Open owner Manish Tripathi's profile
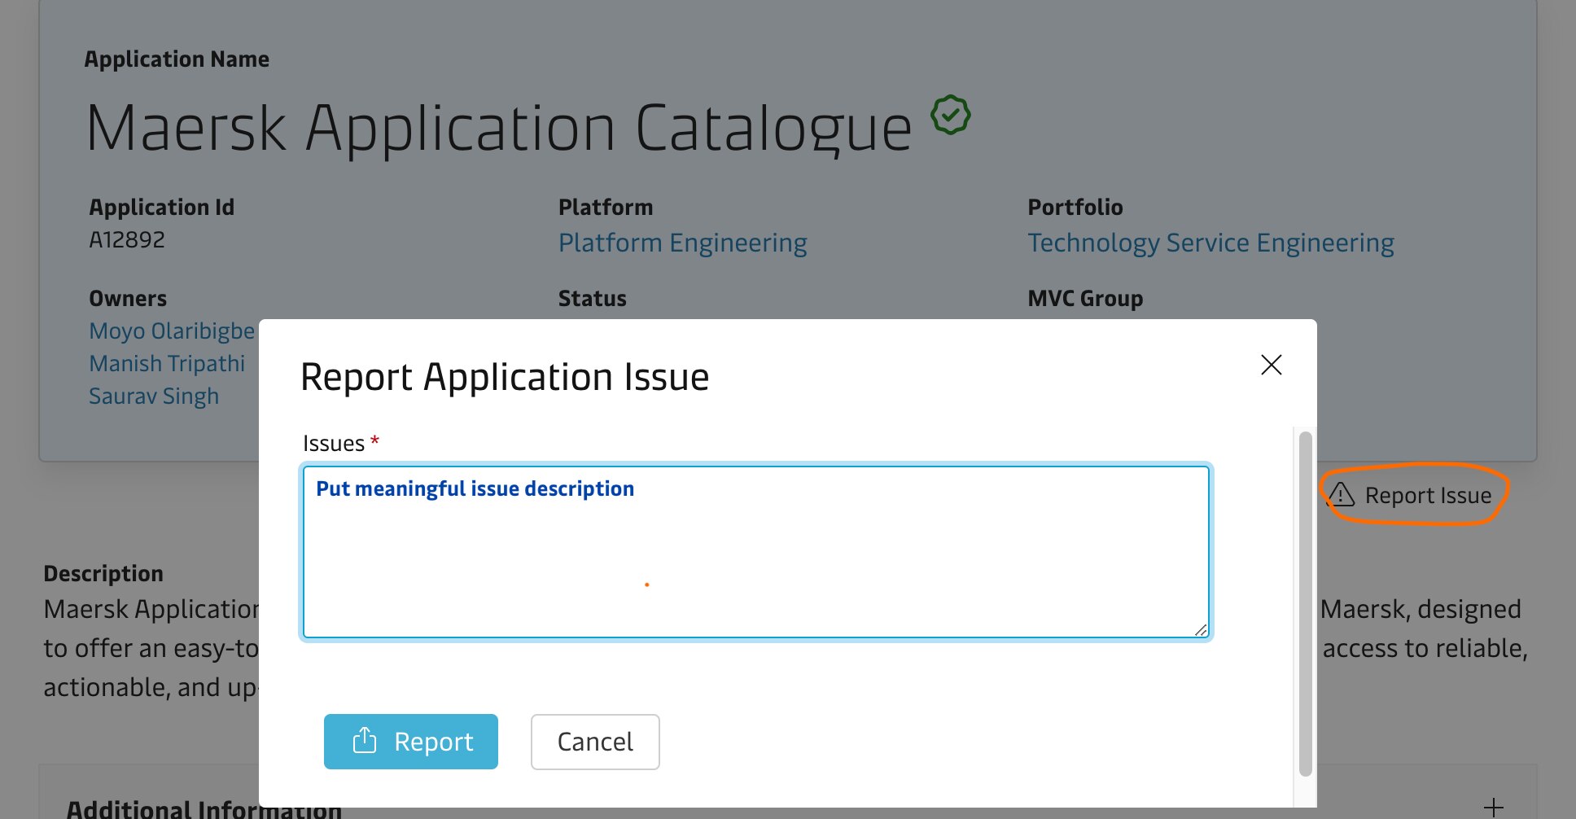The height and width of the screenshot is (819, 1576). (167, 363)
